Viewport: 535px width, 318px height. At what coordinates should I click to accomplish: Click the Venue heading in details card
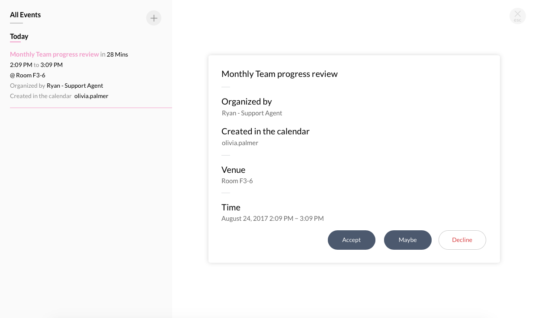pos(233,170)
